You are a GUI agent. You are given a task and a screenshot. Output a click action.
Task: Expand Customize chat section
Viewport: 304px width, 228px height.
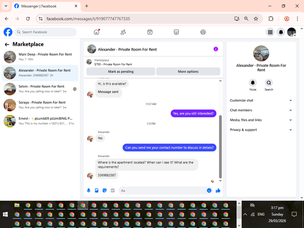tap(261, 100)
